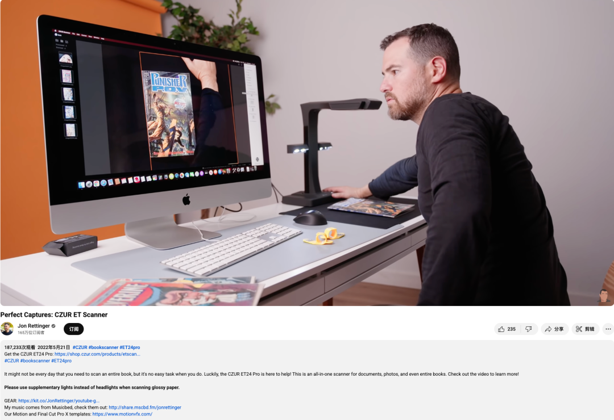
Task: Click the #CZUR hashtag on the third description line
Action: [12, 360]
